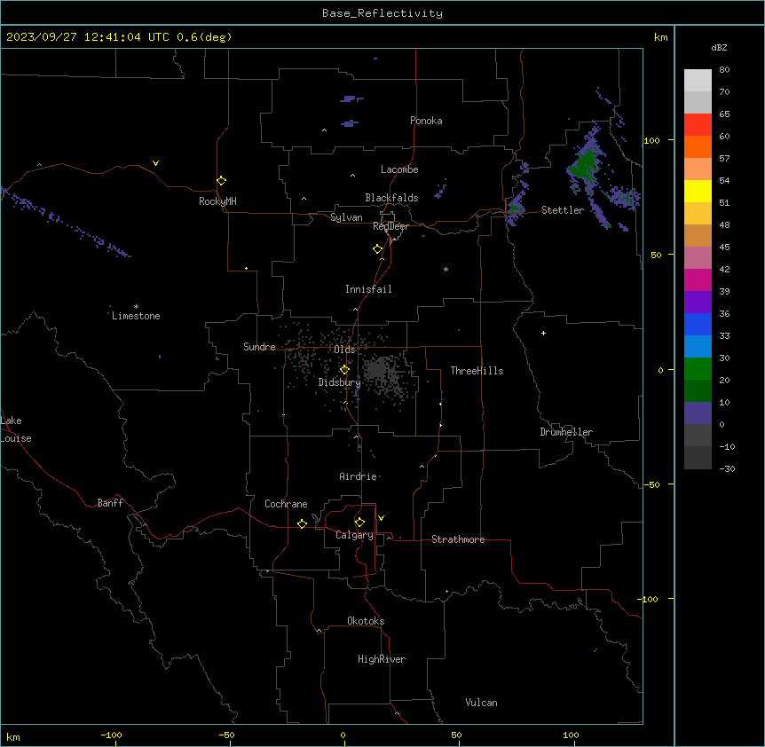Viewport: 765px width, 747px height.
Task: Click the RockyMH label
Action: pos(217,201)
